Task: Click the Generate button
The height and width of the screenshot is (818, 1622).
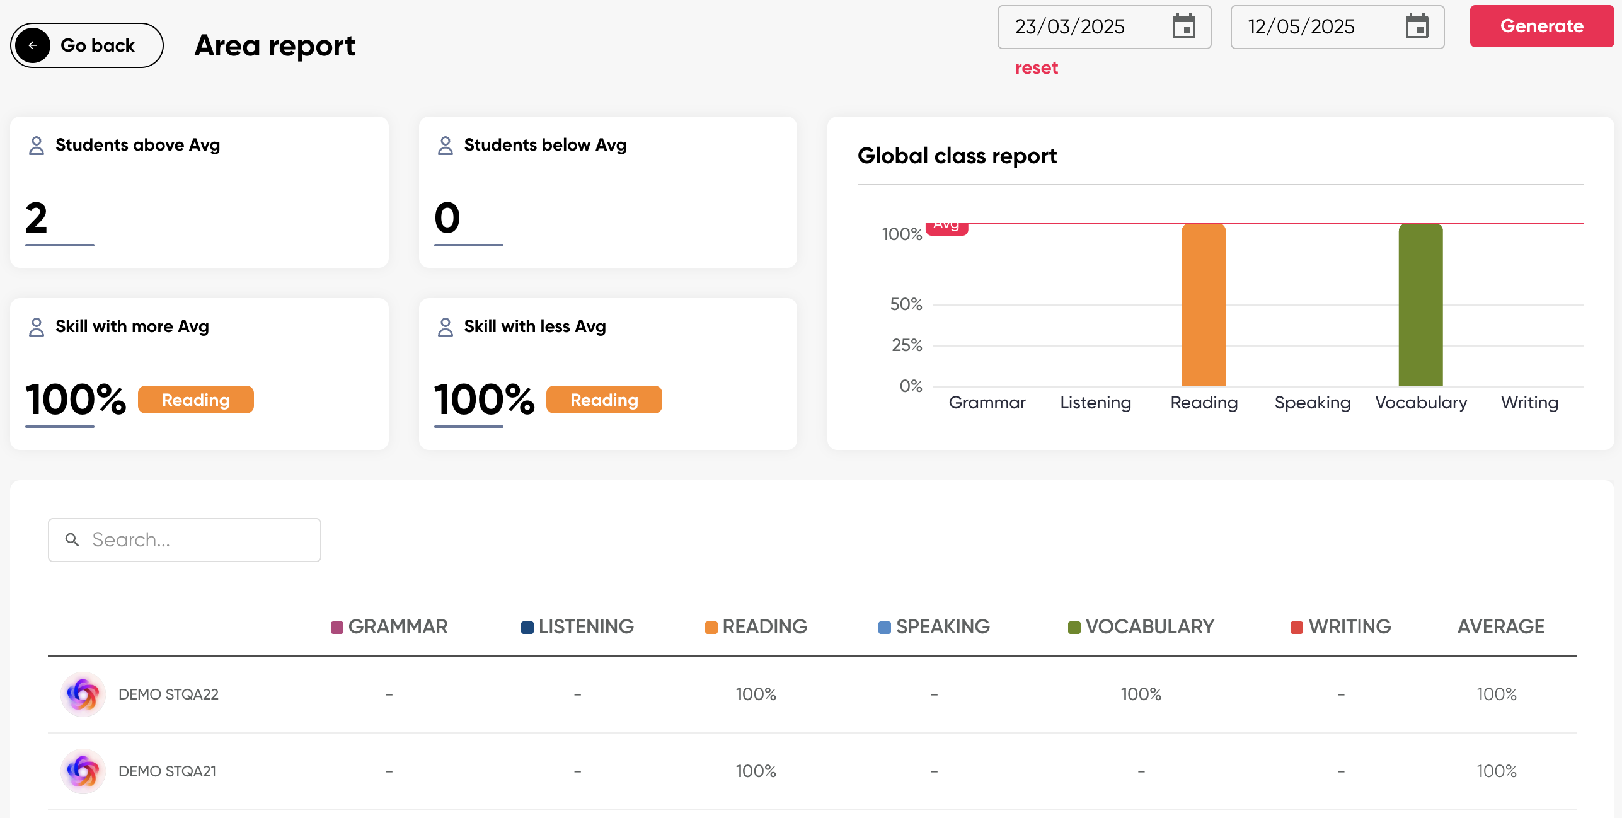Action: tap(1541, 26)
